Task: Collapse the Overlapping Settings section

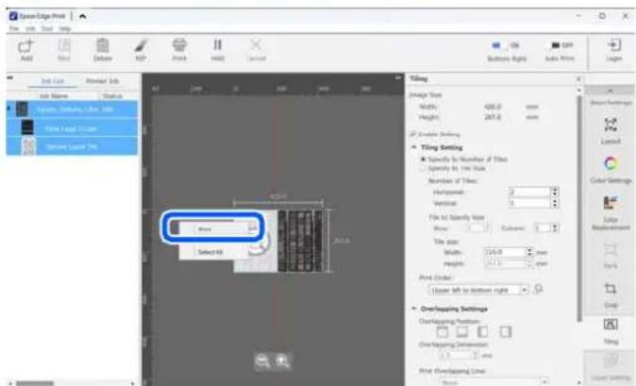Action: click(414, 309)
